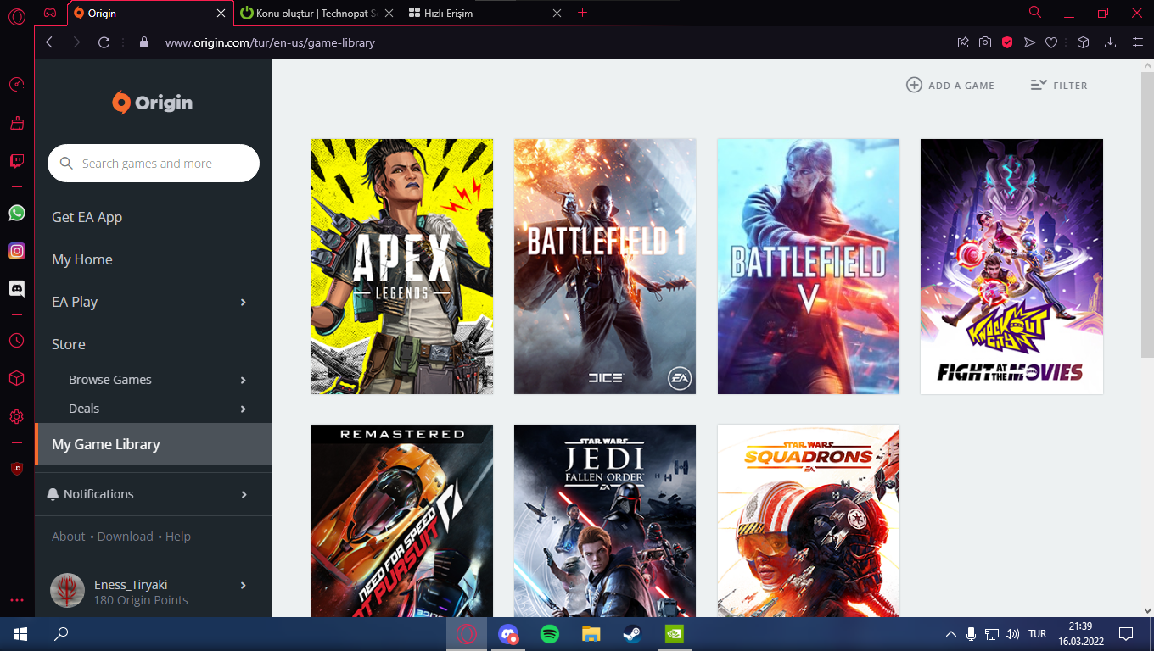Image resolution: width=1154 pixels, height=651 pixels.
Task: Click the site security padlock icon
Action: (x=144, y=42)
